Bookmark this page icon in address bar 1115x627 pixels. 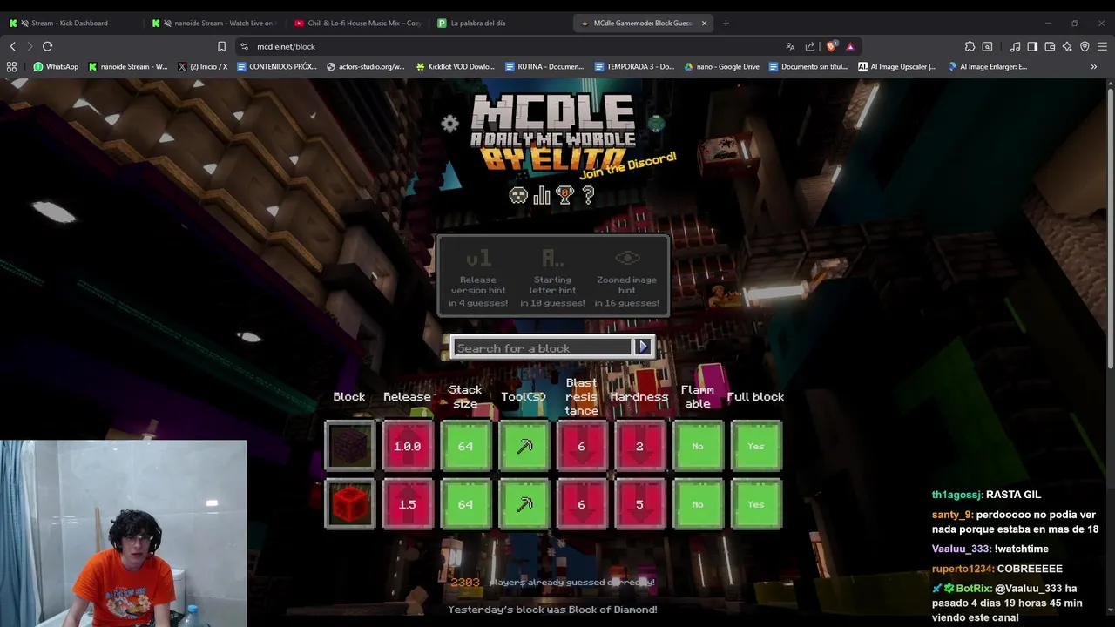[221, 46]
